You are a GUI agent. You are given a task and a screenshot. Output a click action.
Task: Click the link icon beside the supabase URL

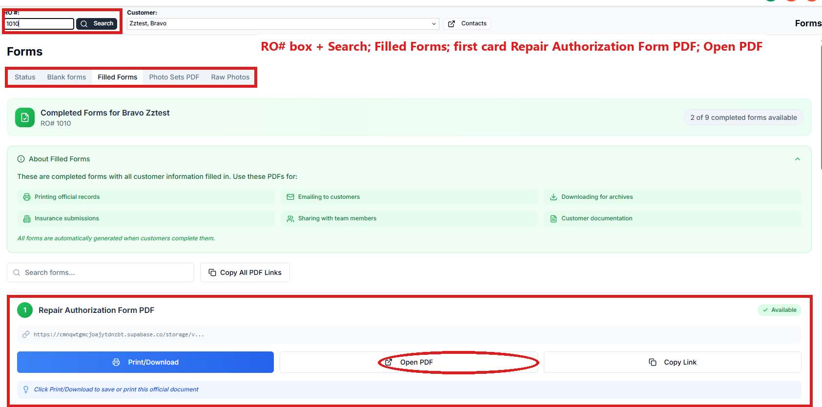(x=26, y=334)
